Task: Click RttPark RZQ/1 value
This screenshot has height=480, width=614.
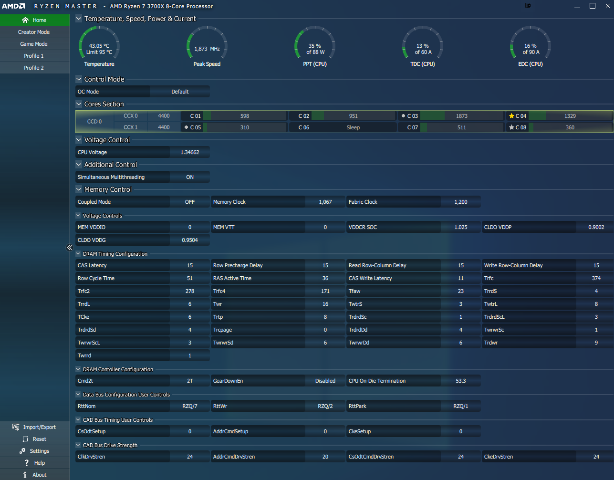Action: pos(461,406)
